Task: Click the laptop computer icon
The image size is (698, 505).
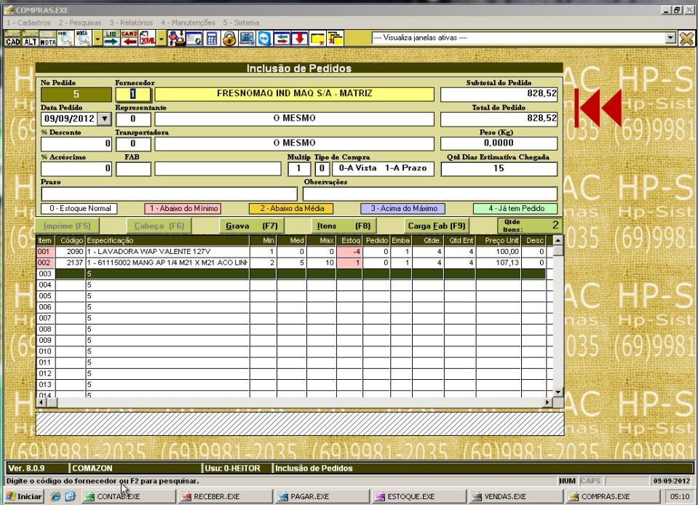Action: click(247, 39)
